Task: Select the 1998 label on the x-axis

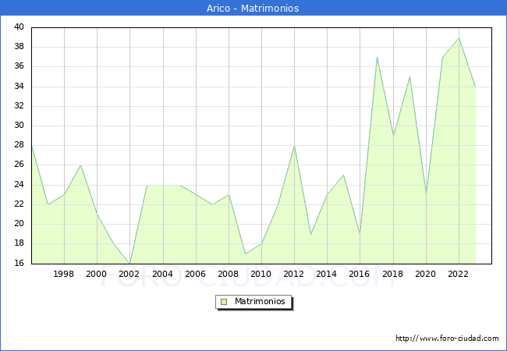Action: coord(63,275)
